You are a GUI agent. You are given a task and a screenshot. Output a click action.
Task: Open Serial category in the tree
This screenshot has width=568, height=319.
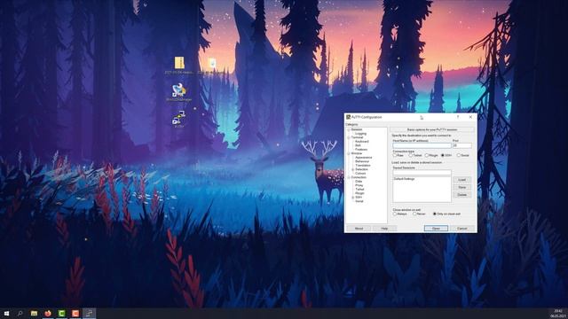[x=359, y=201]
